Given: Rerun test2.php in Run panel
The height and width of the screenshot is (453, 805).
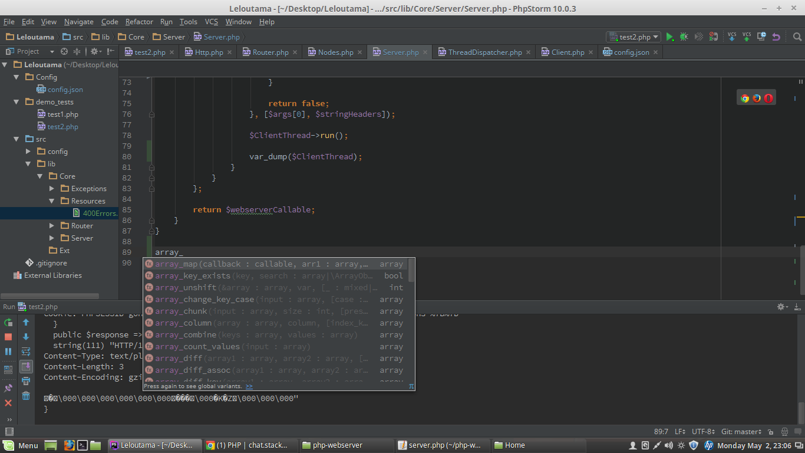Looking at the screenshot, I should [8, 323].
